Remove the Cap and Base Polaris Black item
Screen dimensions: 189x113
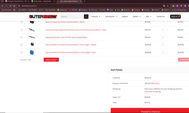coord(21,22)
